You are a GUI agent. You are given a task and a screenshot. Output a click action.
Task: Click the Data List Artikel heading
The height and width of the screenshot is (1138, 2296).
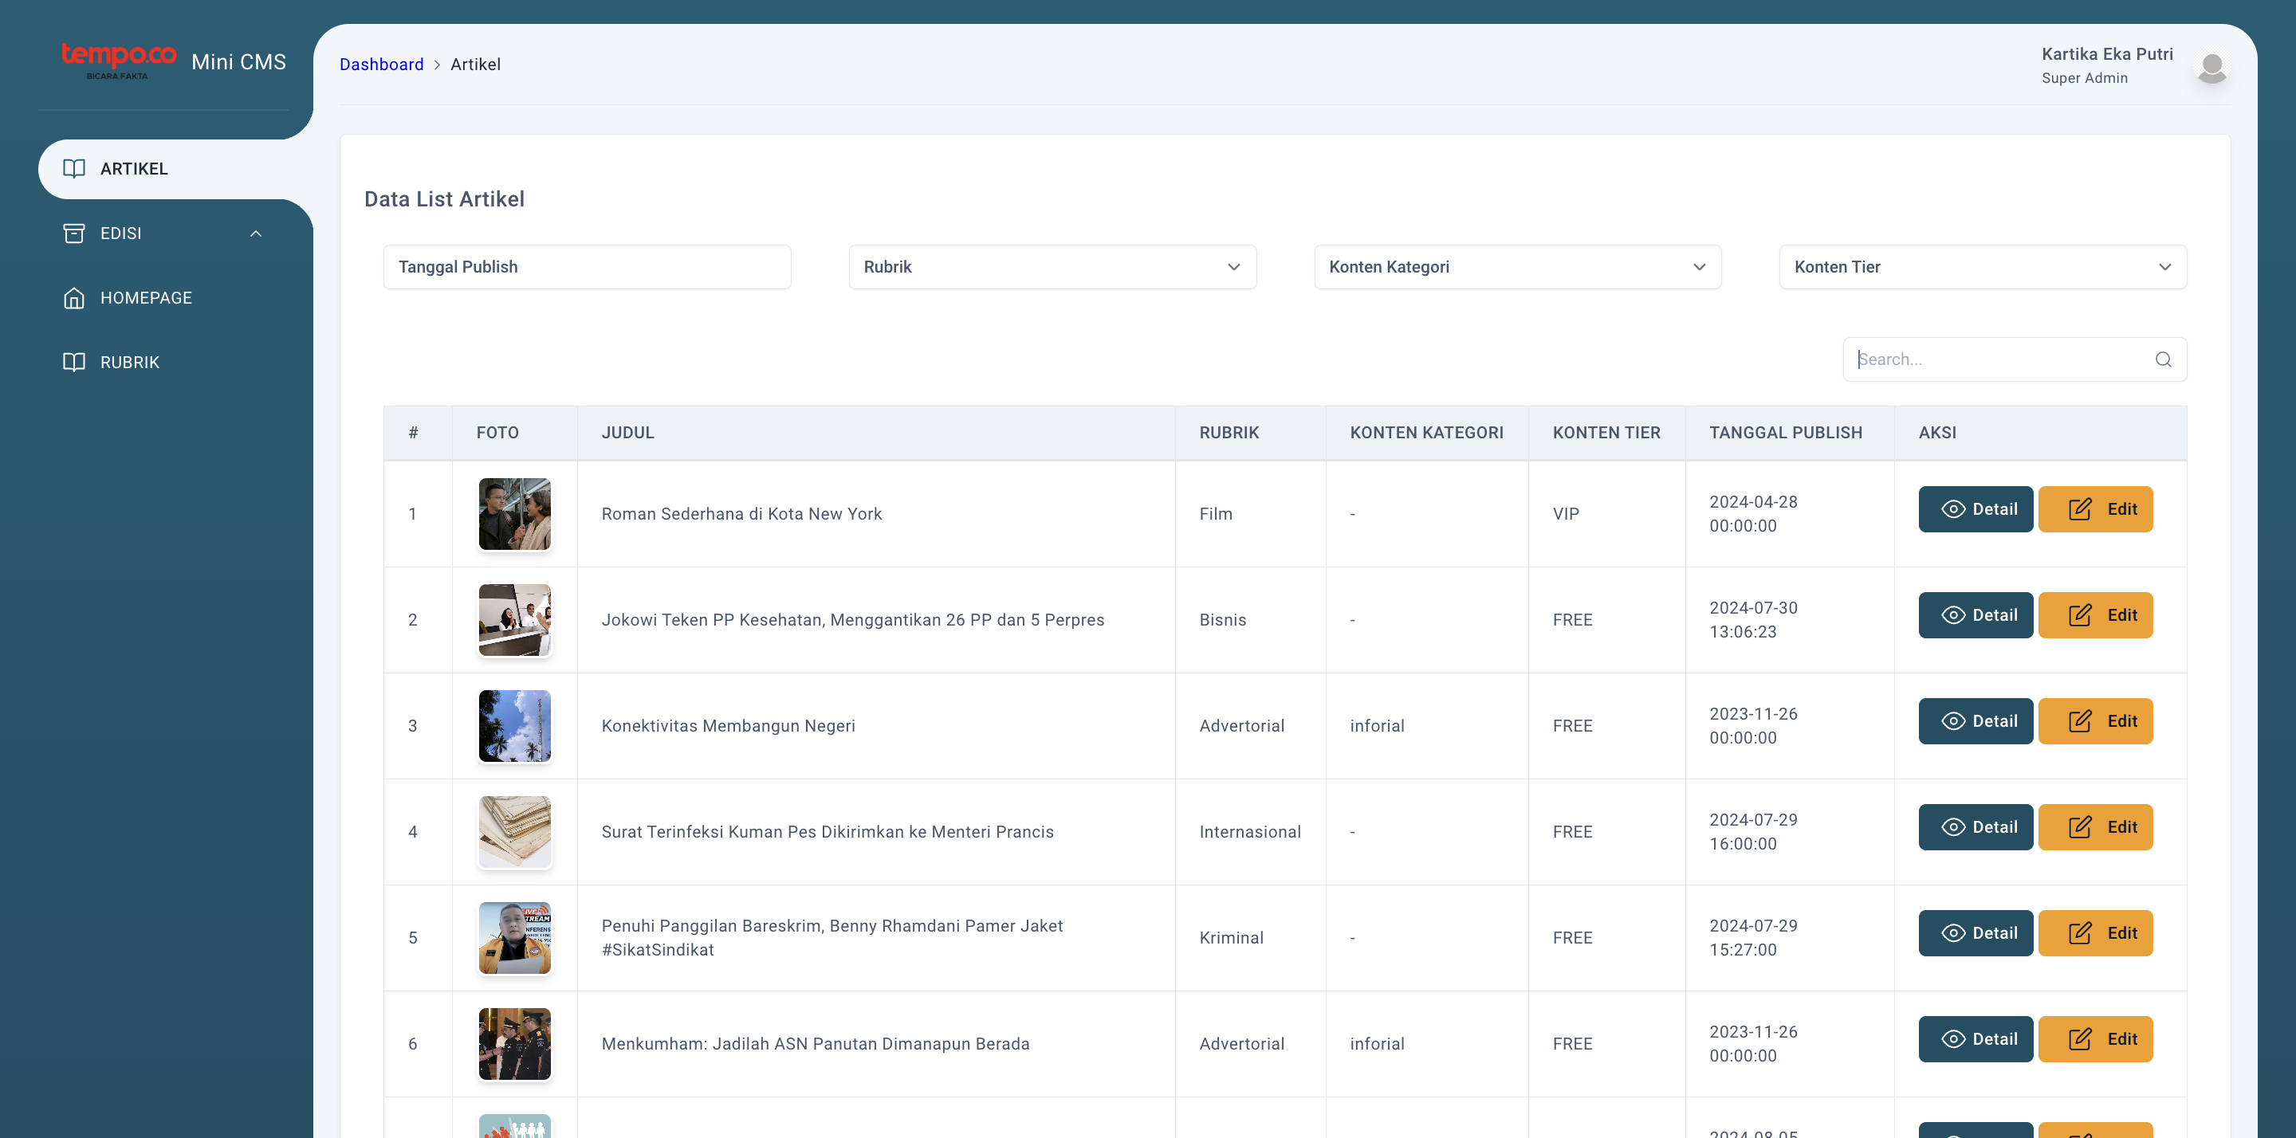coord(444,198)
